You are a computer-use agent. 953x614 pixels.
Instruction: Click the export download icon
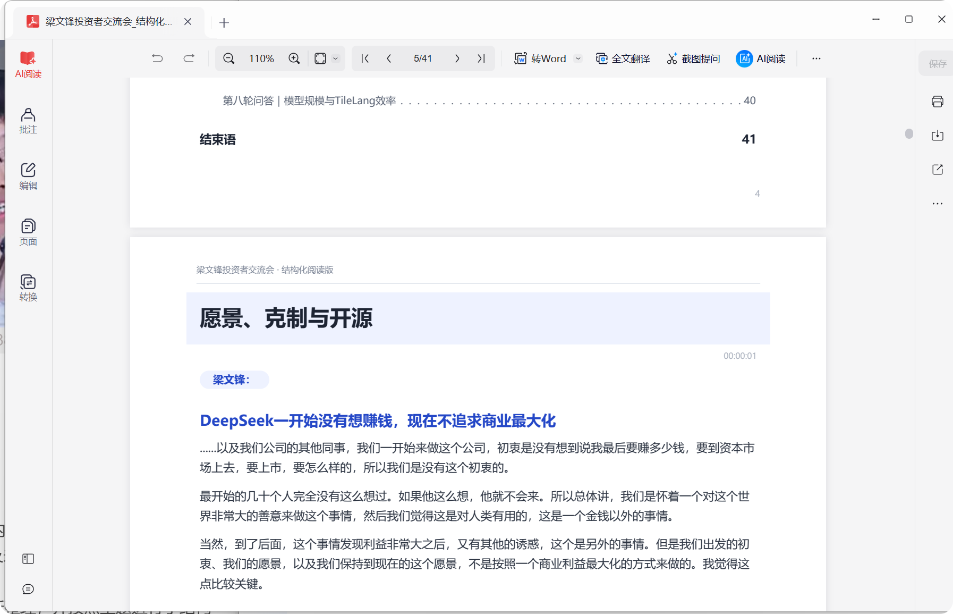(938, 136)
